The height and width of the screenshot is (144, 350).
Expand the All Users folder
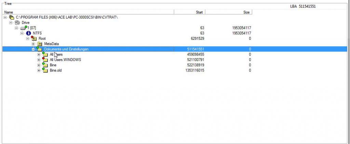[39, 54]
